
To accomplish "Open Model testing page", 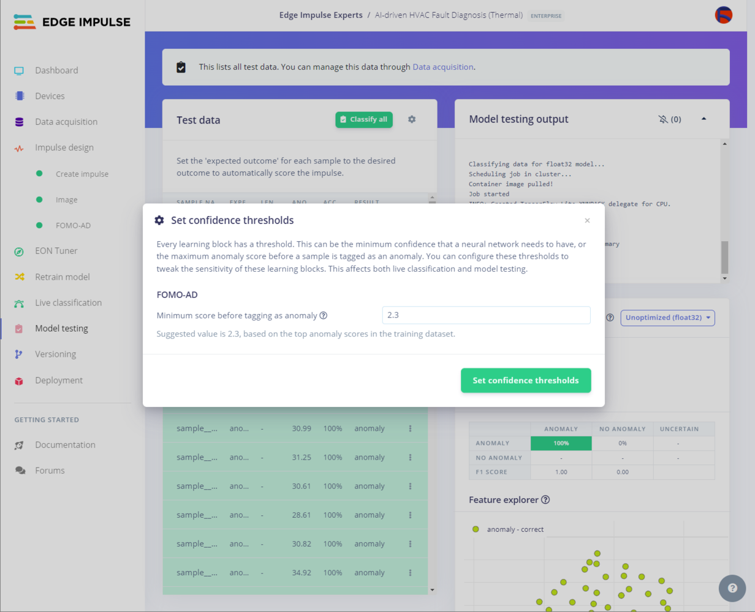I will pyautogui.click(x=61, y=329).
